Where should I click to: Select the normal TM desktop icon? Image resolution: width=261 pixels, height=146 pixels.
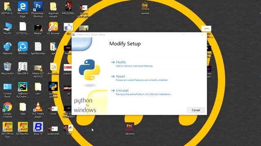(x=145, y=8)
